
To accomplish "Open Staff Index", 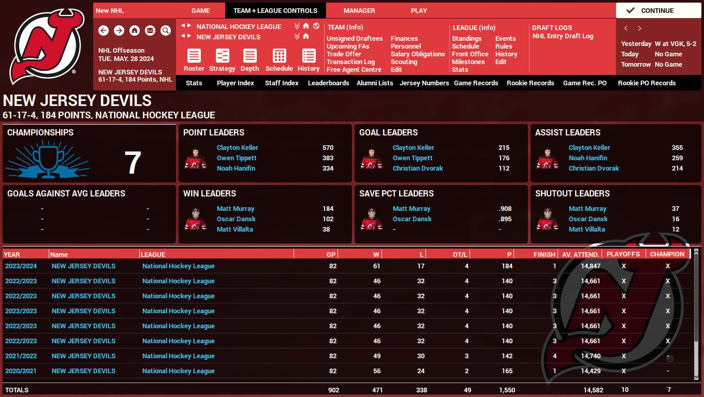I will (282, 83).
